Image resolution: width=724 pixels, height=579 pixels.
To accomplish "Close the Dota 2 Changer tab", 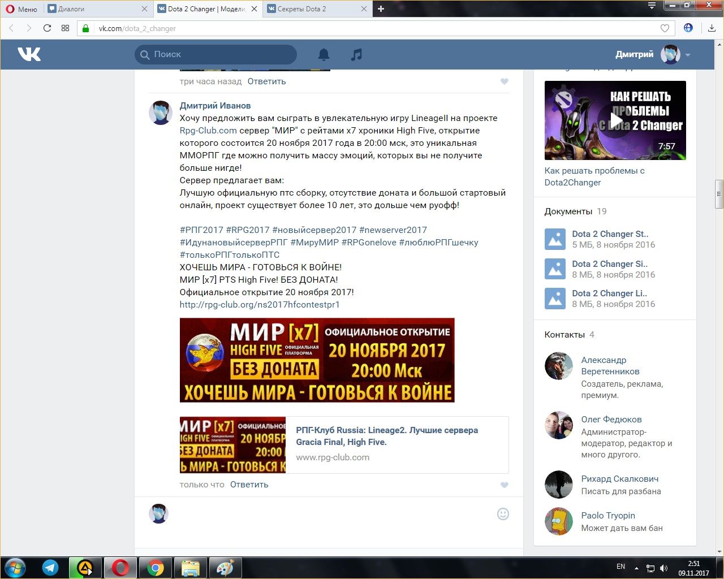I will tap(254, 8).
